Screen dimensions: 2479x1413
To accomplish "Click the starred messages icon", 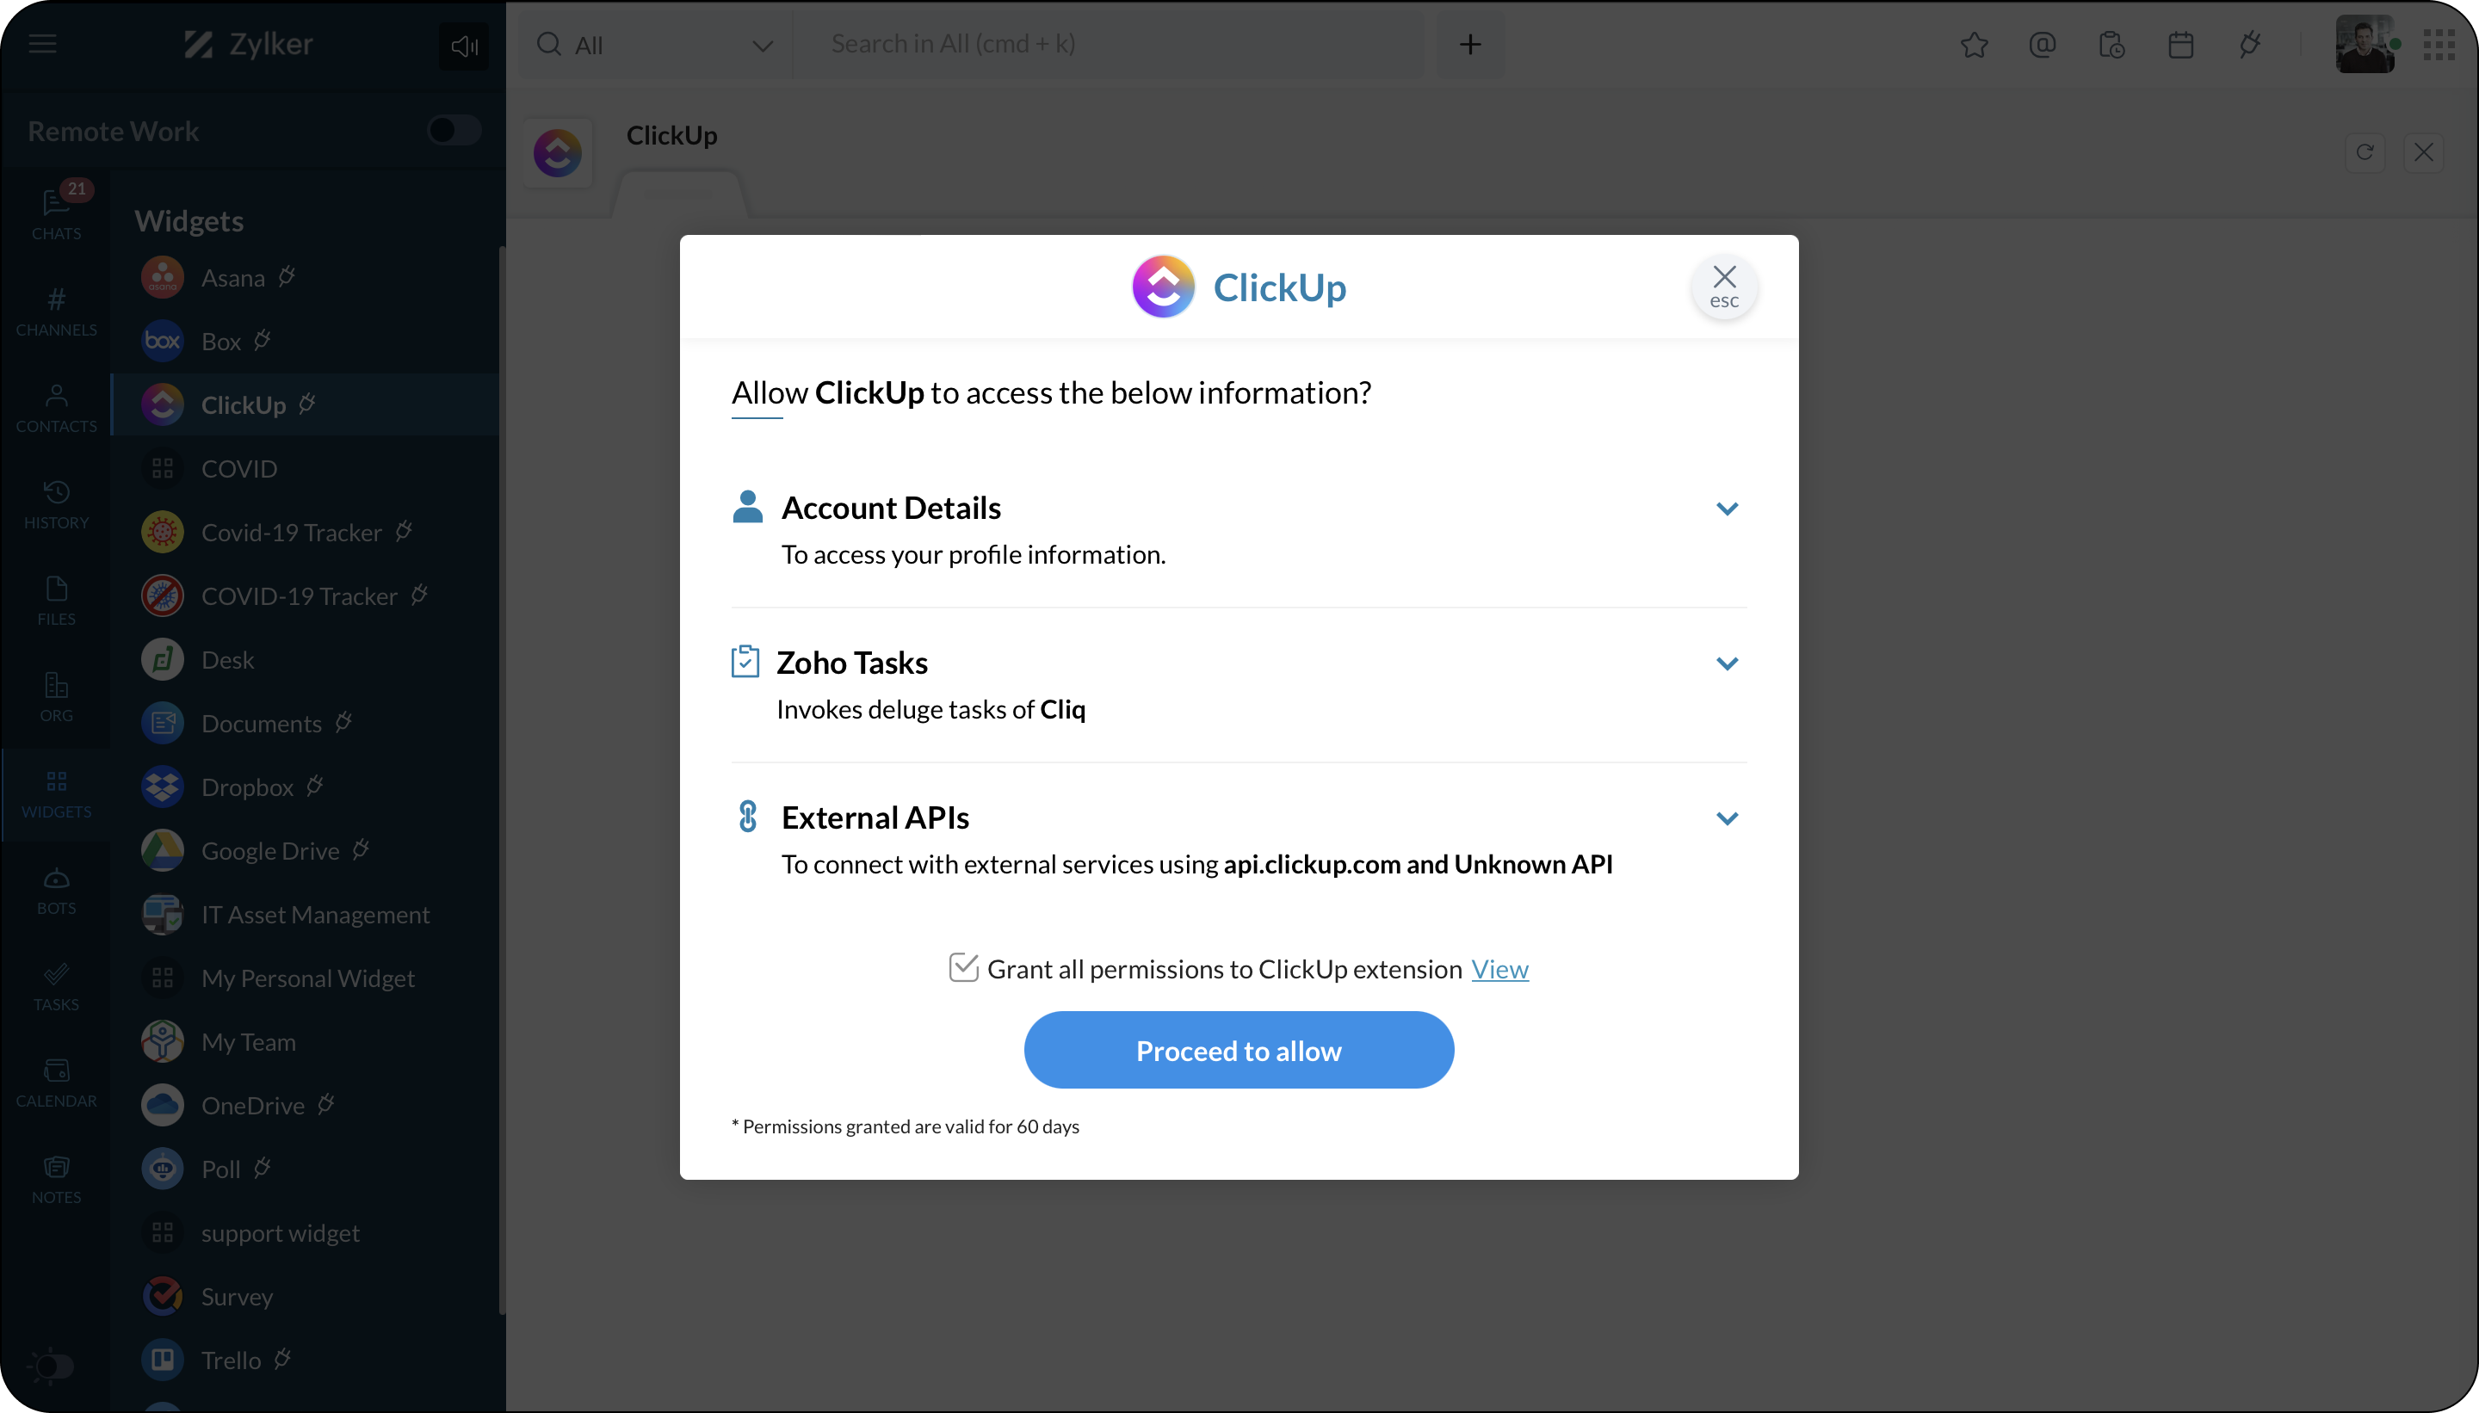I will 1973,45.
